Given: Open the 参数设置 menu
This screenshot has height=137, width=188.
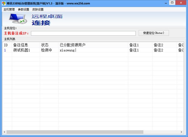Looking at the screenshot, I should (x=23, y=9).
